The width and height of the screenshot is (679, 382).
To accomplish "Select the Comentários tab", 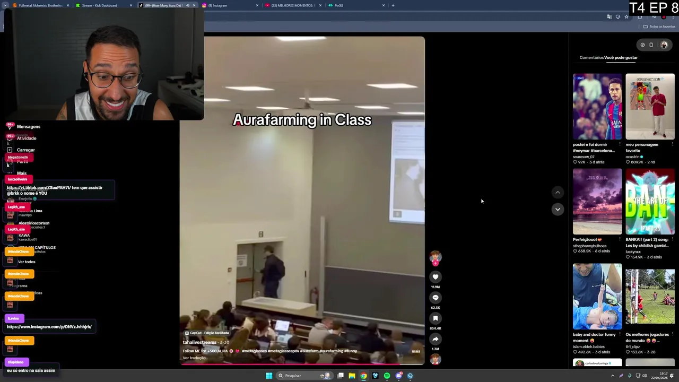I will 591,57.
